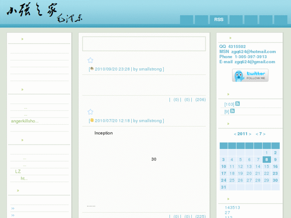Click the star icon above 2010/07/20 post
Image resolution: width=291 pixels, height=218 pixels.
[x=90, y=112]
